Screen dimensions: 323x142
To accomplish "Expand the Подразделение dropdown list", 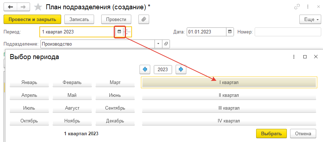I will 158,44.
